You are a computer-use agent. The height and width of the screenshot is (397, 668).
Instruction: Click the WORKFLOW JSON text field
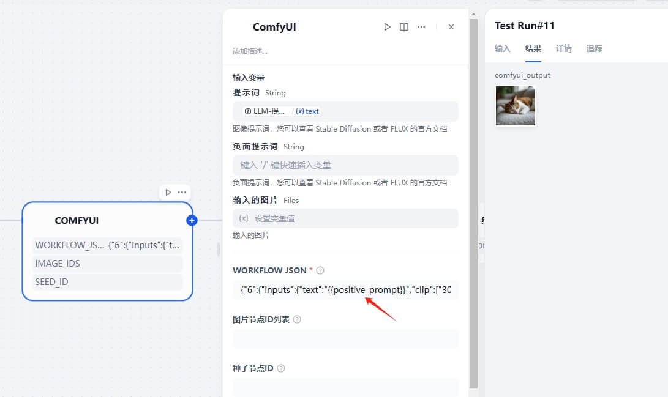(x=345, y=290)
